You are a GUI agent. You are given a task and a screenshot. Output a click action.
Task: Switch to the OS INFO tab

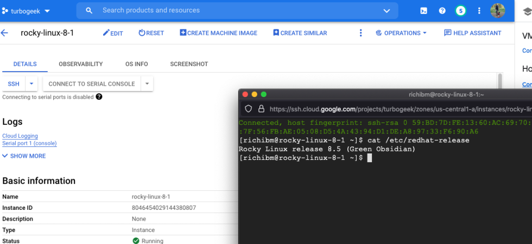point(137,64)
